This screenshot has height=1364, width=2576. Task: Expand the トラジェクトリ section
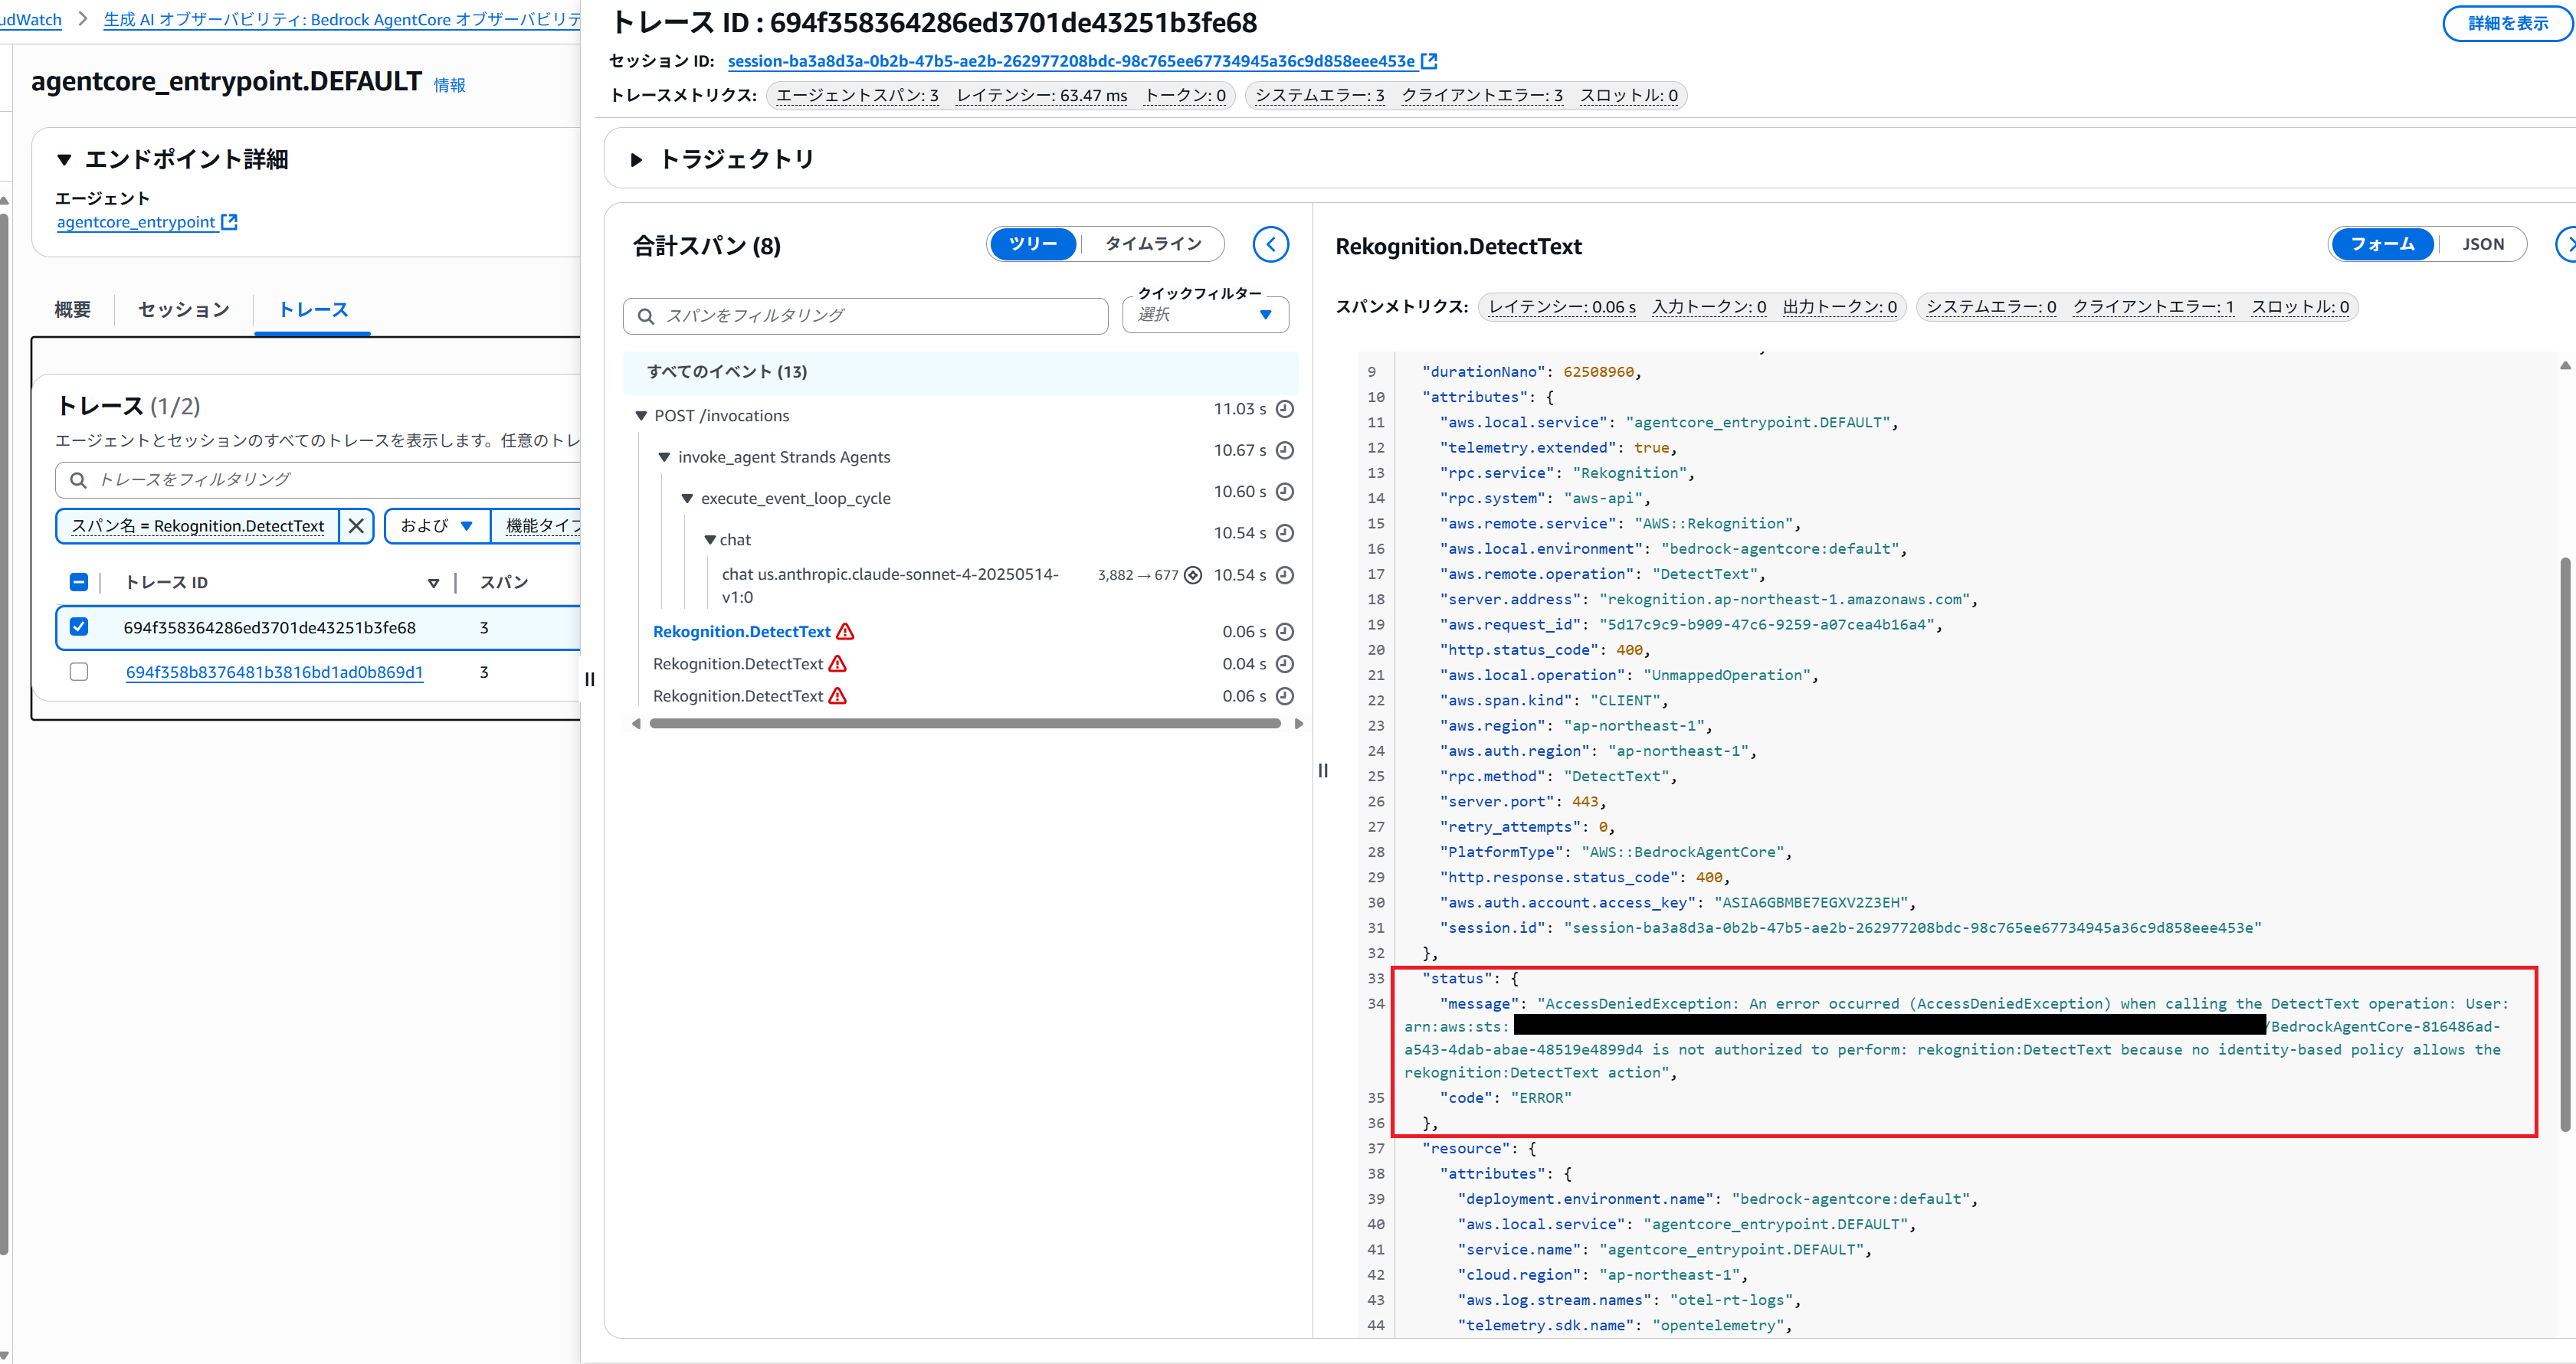point(636,159)
